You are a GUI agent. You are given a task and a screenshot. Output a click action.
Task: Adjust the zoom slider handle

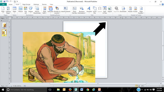pyautogui.click(x=149, y=86)
